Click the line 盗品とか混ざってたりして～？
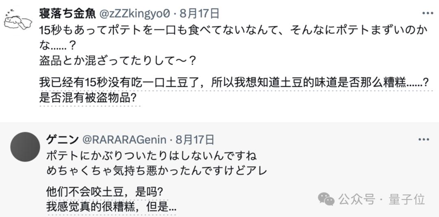This screenshot has height=217, width=439. tap(117, 61)
